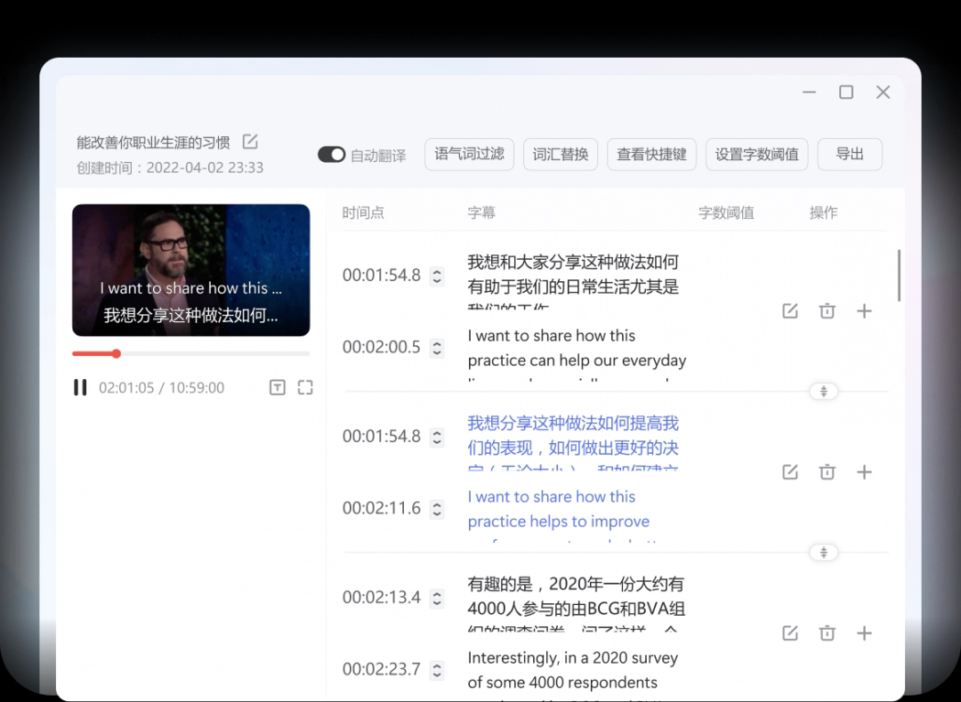The image size is (961, 702).
Task: Click time value 00:02:00.5
Action: 381,347
